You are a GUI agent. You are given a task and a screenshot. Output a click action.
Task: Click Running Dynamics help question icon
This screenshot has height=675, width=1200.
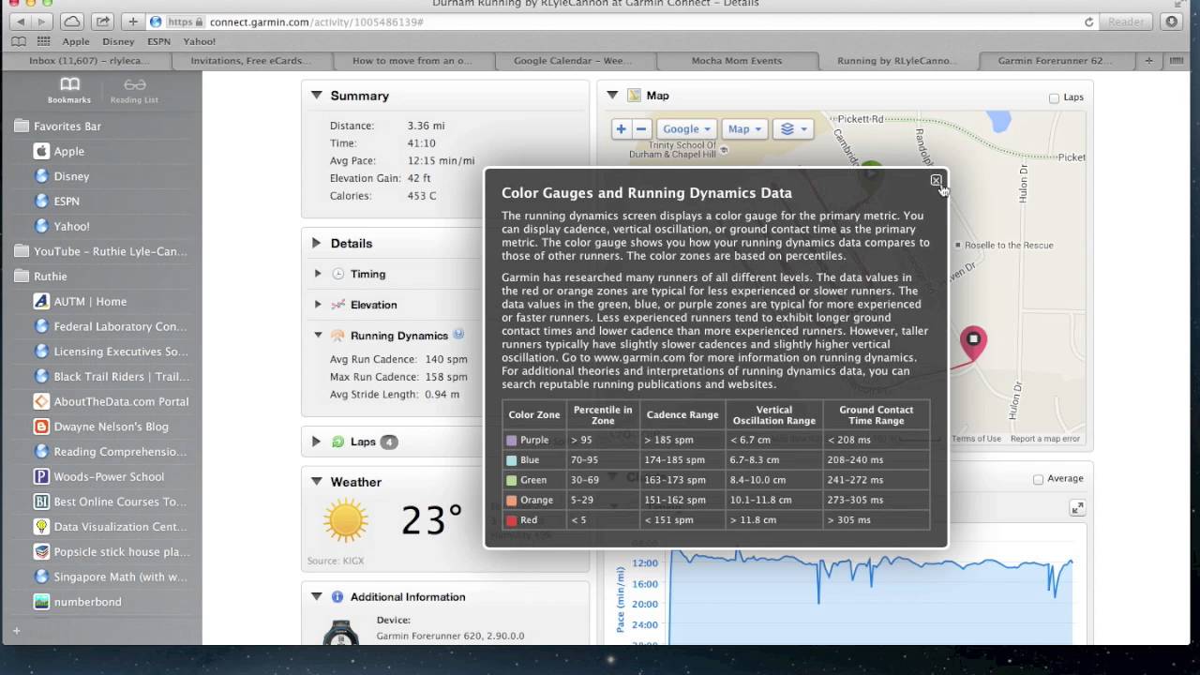458,334
